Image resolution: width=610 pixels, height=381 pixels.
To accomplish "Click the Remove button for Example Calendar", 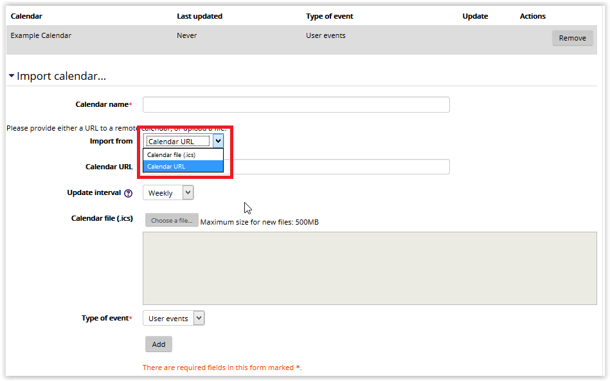I will (572, 38).
